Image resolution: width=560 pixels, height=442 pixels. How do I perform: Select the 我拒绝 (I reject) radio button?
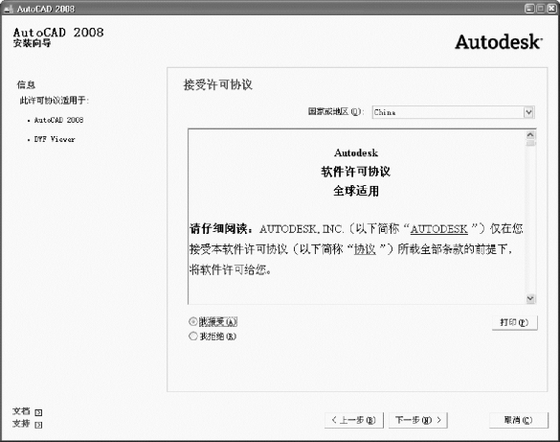point(193,337)
